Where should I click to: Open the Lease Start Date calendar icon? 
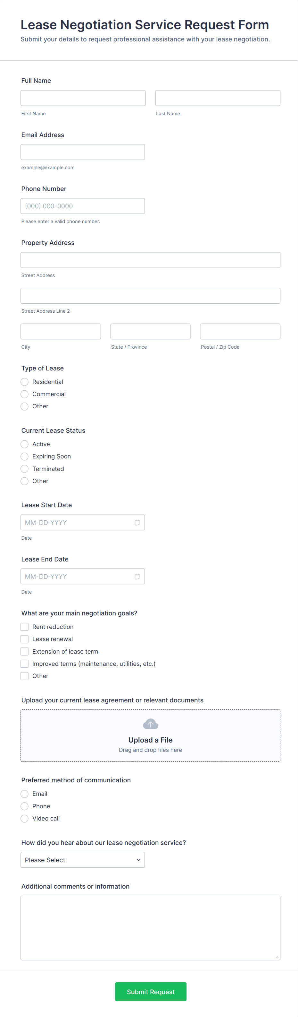[137, 522]
